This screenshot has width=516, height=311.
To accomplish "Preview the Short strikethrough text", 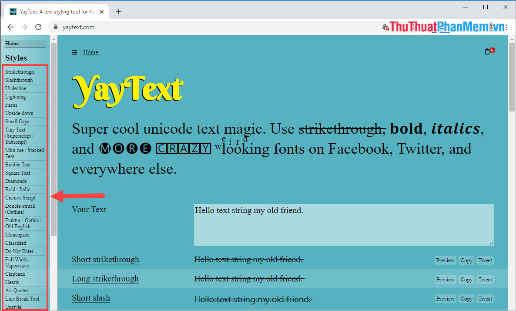I will (445, 260).
